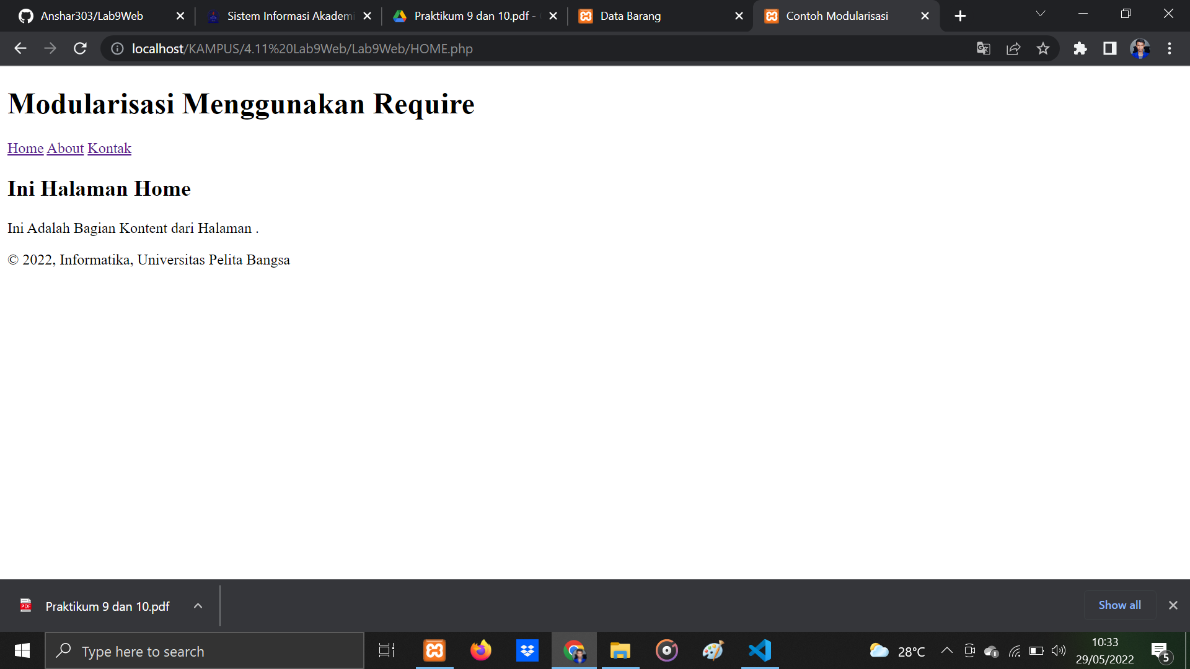Bookmark this page using the star icon
Screen dimensions: 1190x669
click(x=1043, y=48)
